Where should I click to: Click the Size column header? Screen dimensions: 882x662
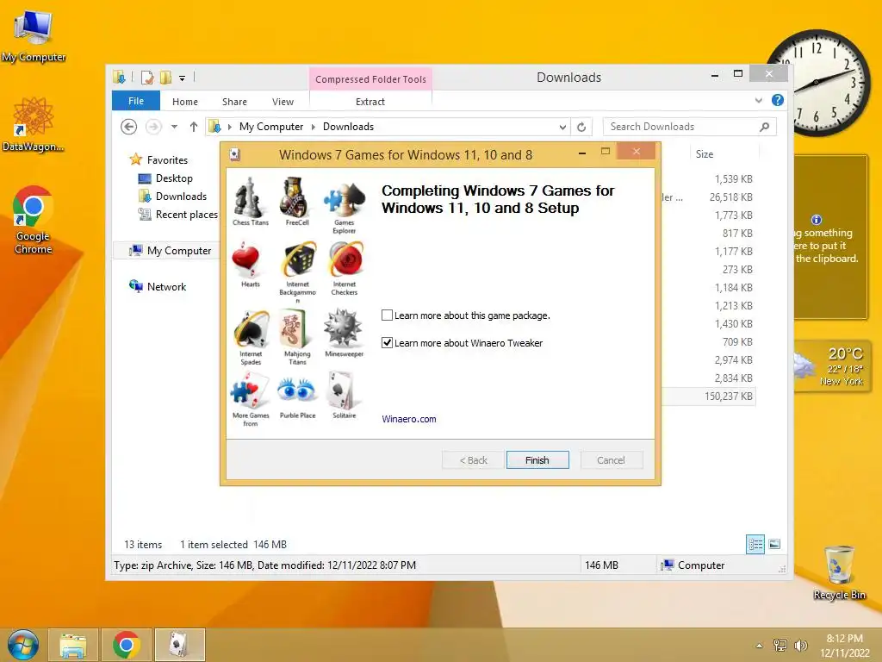[723, 153]
